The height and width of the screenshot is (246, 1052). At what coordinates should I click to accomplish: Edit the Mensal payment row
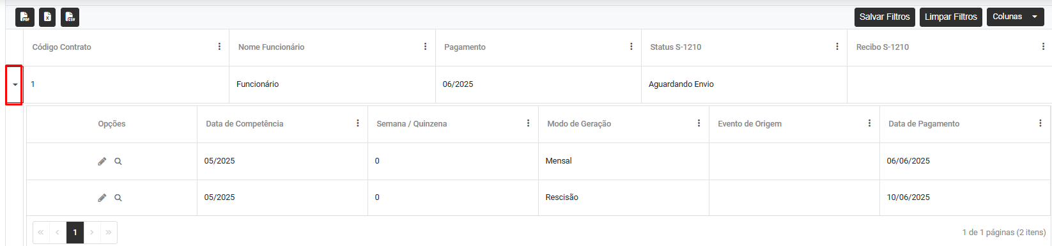102,161
